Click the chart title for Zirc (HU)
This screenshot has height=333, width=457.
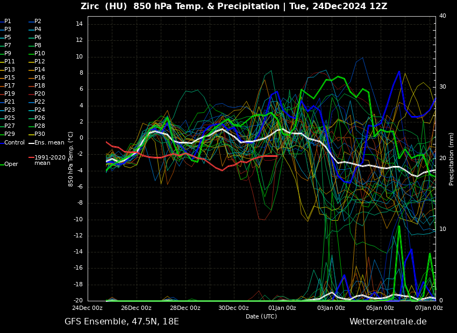point(233,6)
